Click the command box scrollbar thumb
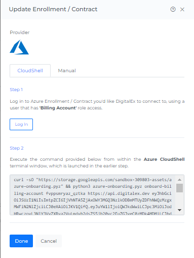Screen dimensions: 194x258 tap(179, 188)
